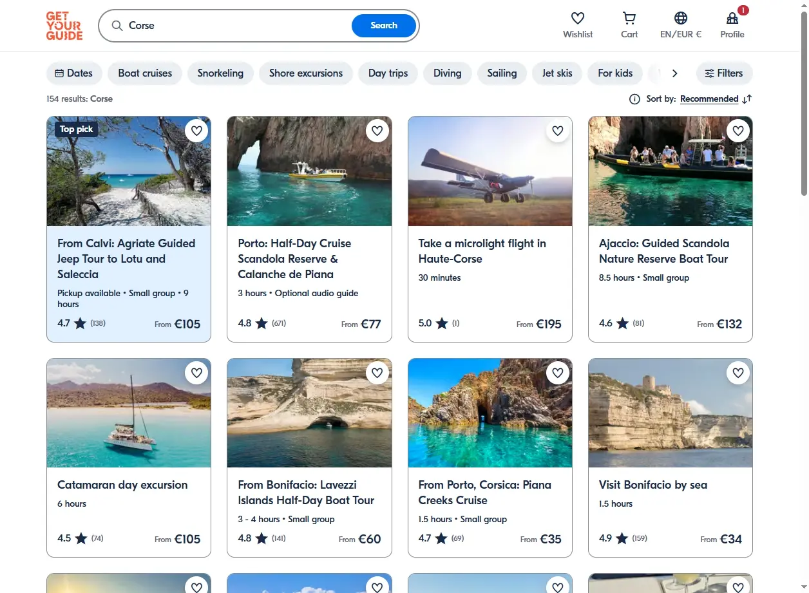
Task: Click the Bonifacio cliffs fortress photo
Action: 671,413
